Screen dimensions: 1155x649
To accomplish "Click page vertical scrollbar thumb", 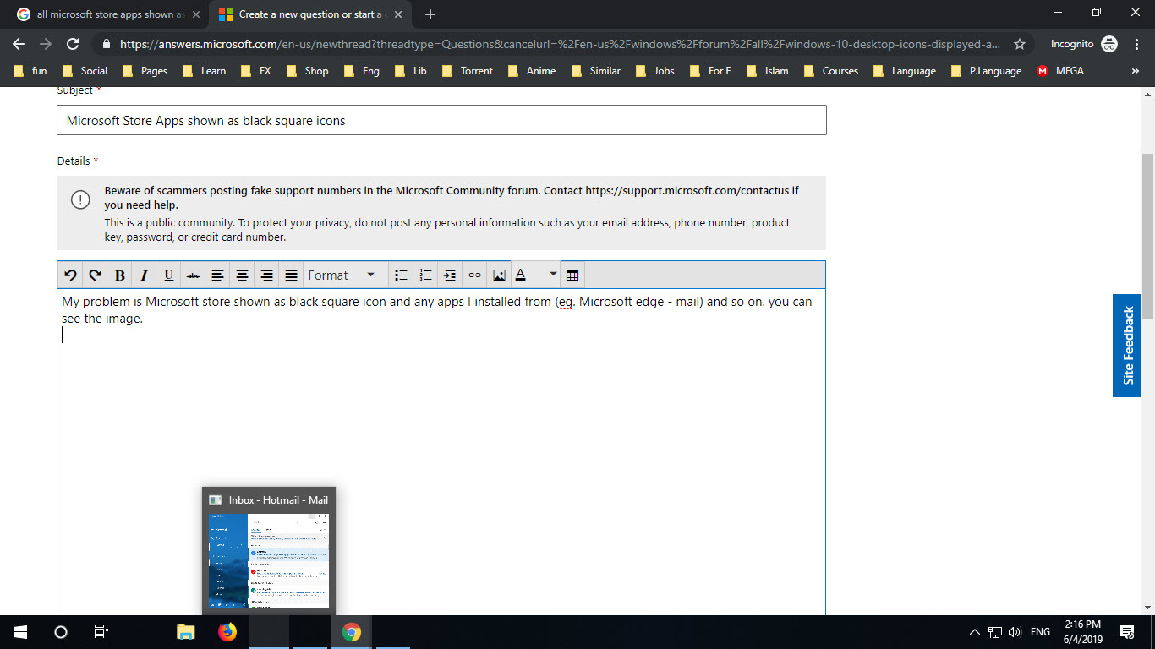I will (1147, 237).
